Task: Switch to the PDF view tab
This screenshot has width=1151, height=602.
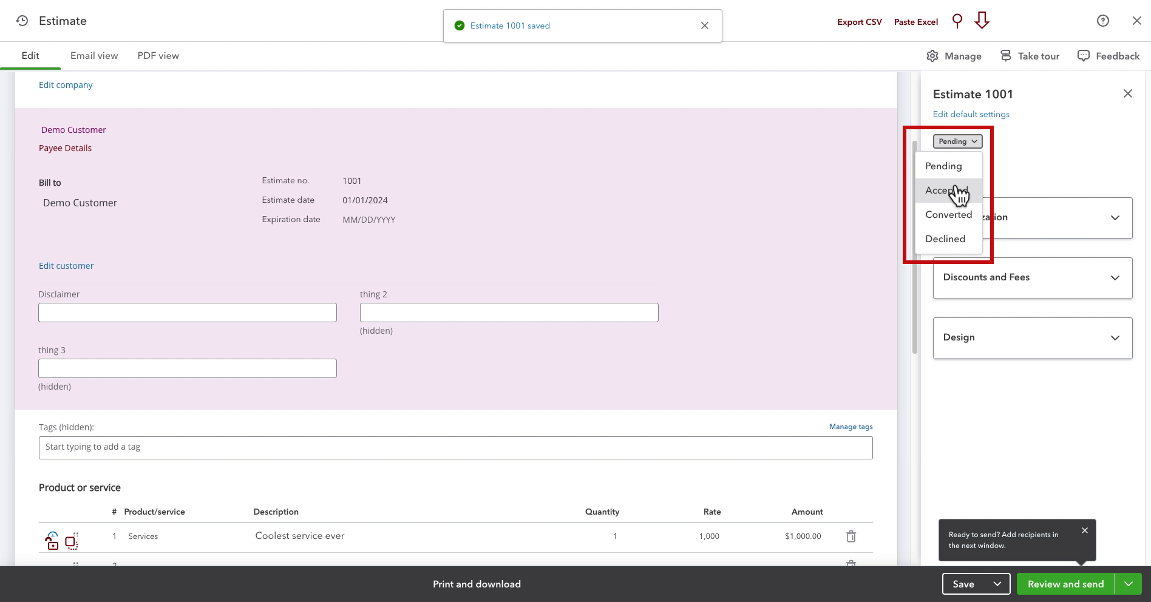Action: click(158, 56)
